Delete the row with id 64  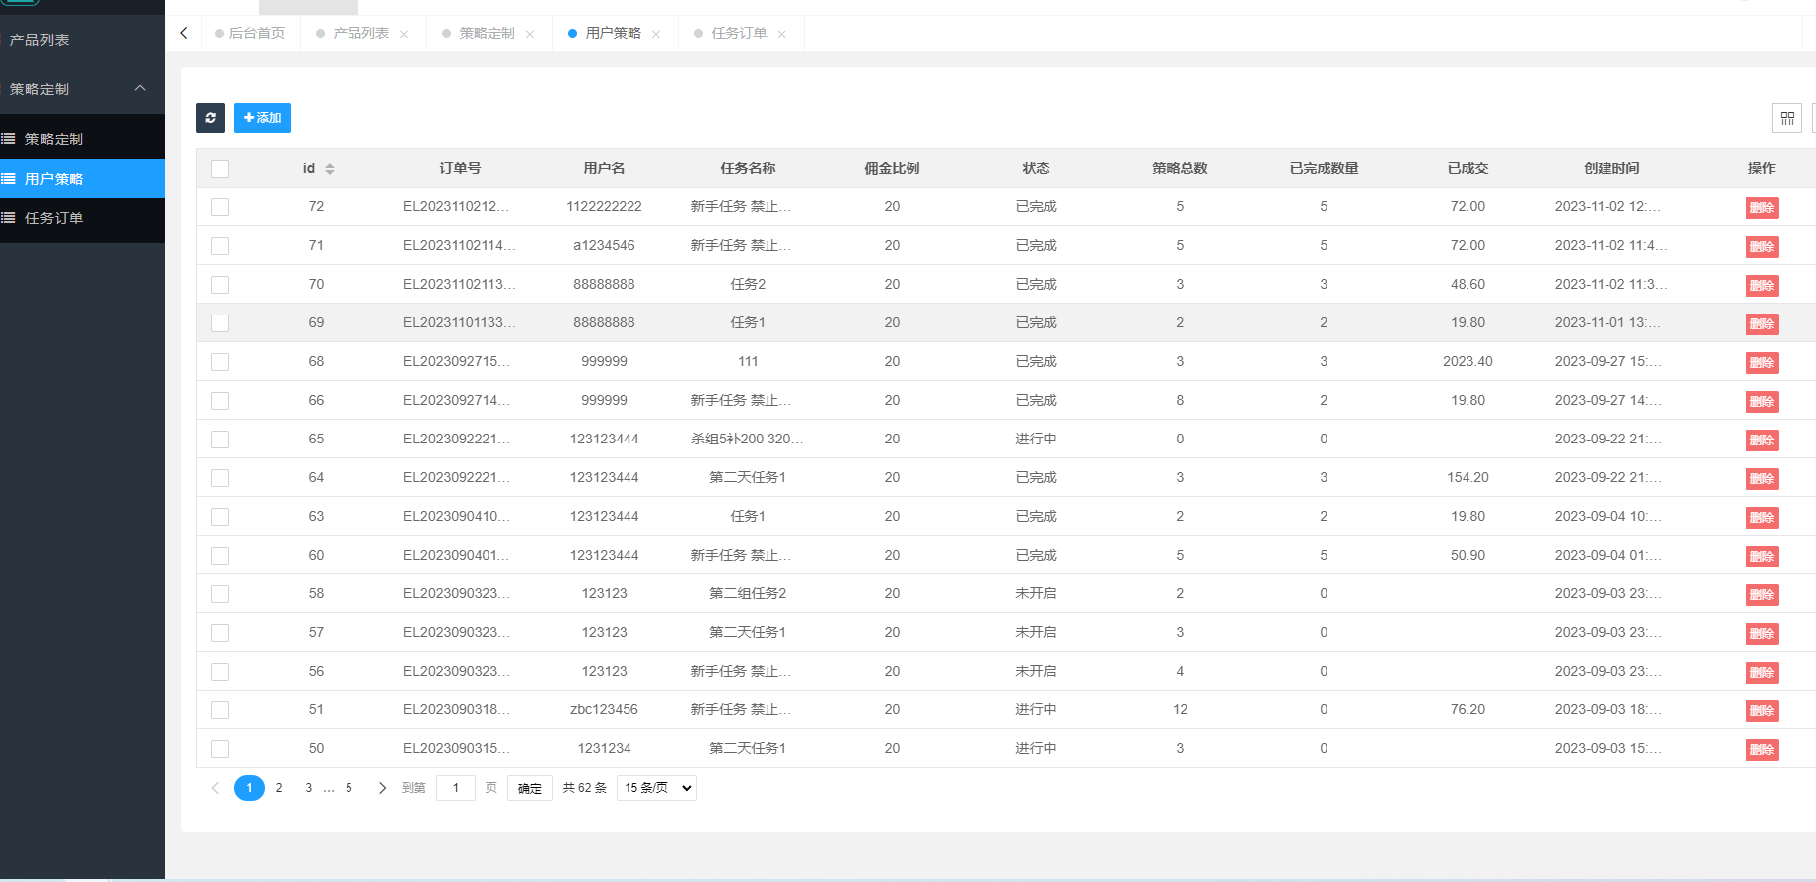click(x=1762, y=479)
